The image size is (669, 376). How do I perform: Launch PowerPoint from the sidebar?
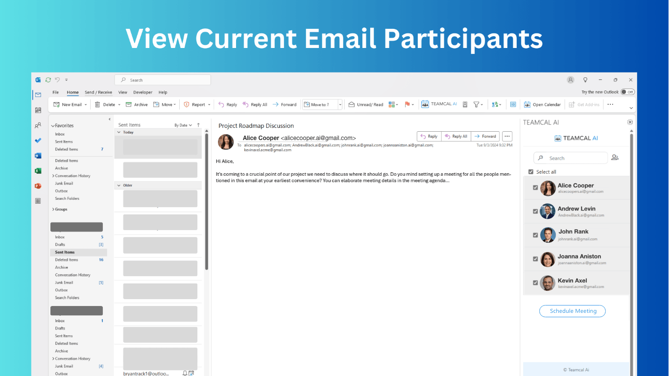[x=38, y=186]
